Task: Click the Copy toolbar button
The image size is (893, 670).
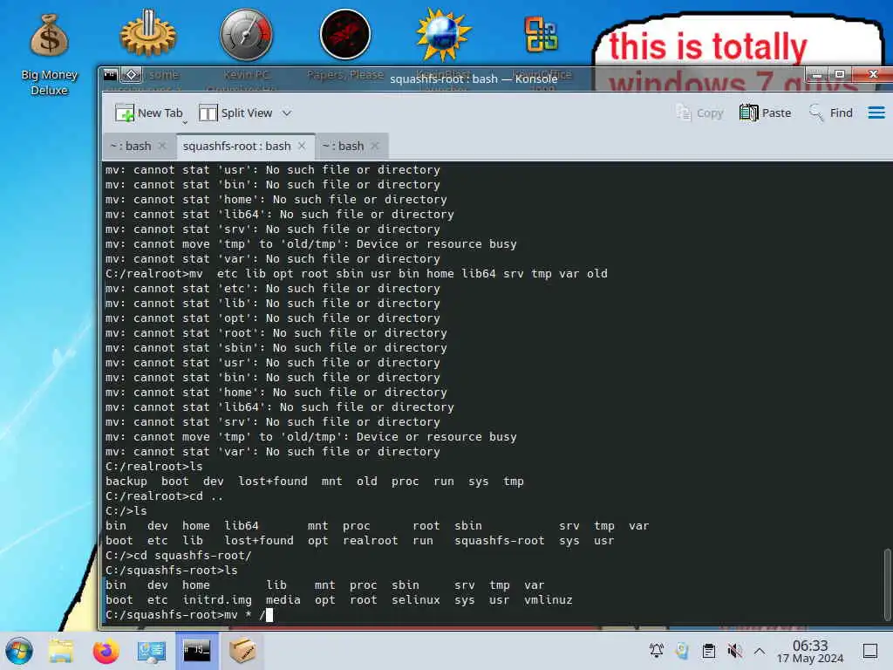Action: point(699,113)
